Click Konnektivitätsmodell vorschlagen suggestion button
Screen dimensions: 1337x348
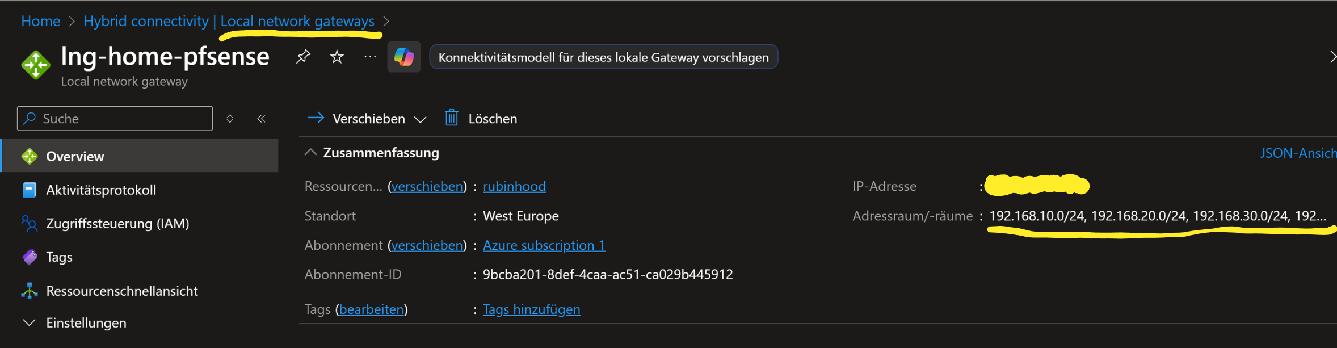603,57
